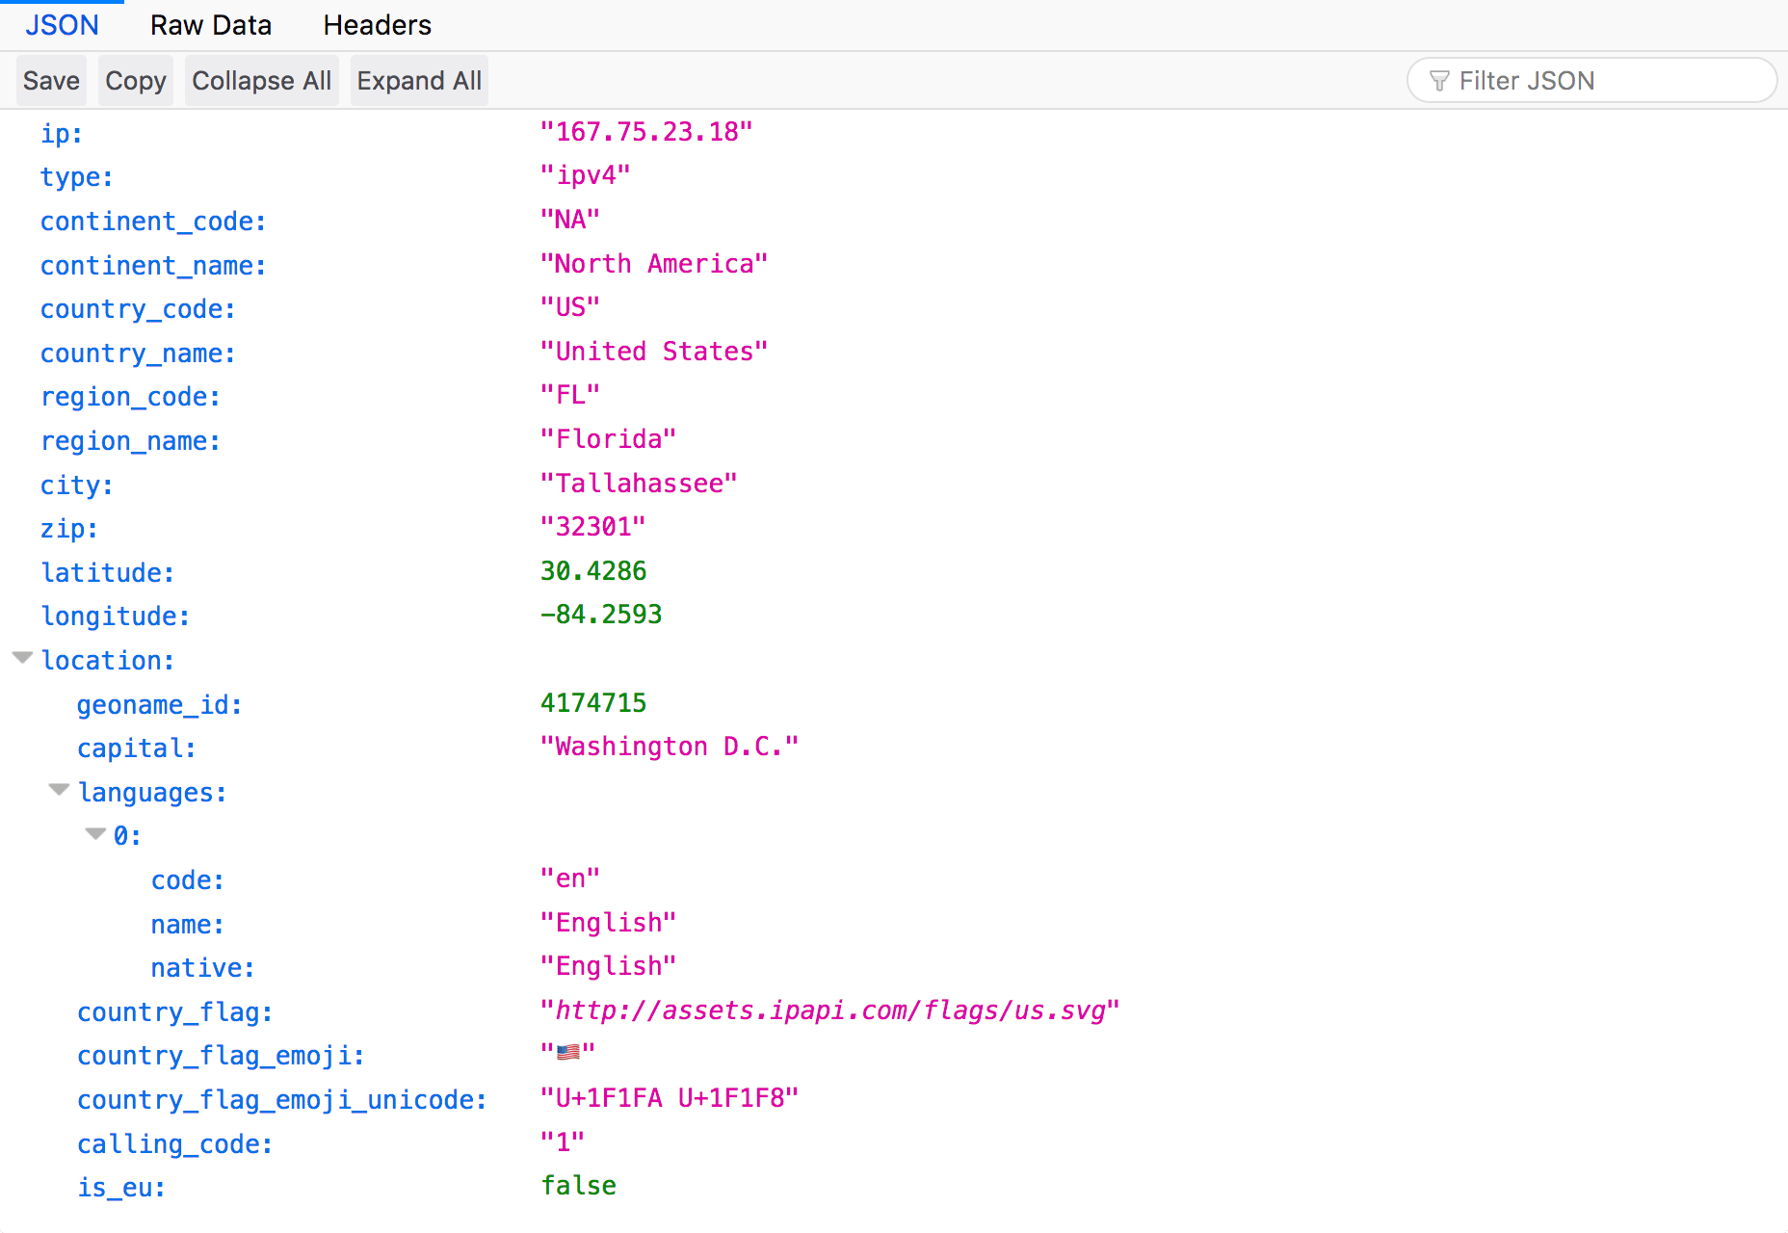Image resolution: width=1788 pixels, height=1233 pixels.
Task: Focus the Filter JSON input field
Action: (1591, 81)
